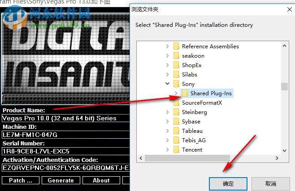The image size is (295, 191).
Task: Expand the Silabs folder node
Action: tap(167, 74)
